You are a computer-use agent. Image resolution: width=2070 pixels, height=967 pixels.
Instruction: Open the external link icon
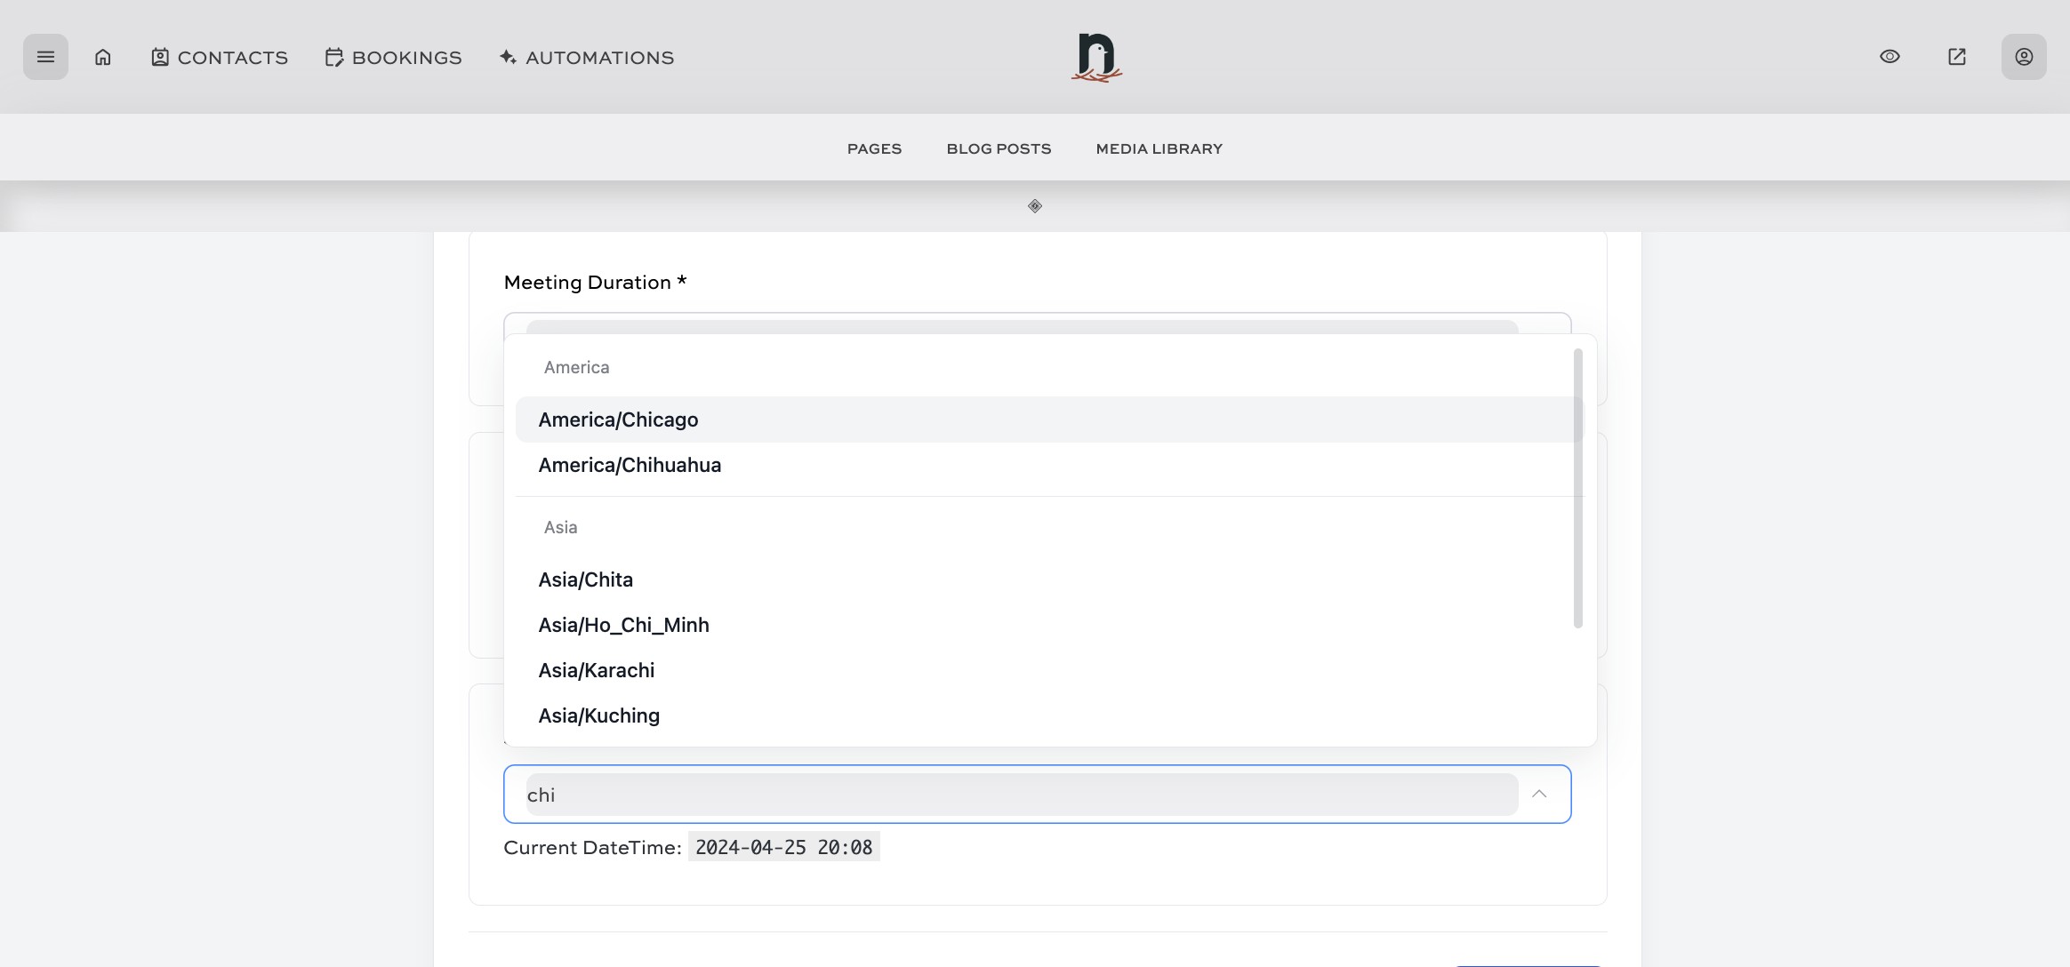(1956, 57)
